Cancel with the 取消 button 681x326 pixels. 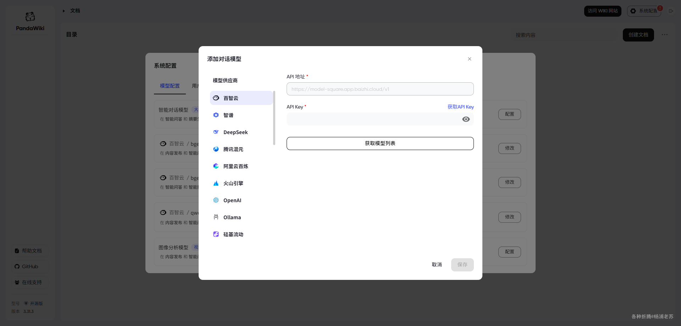(437, 265)
